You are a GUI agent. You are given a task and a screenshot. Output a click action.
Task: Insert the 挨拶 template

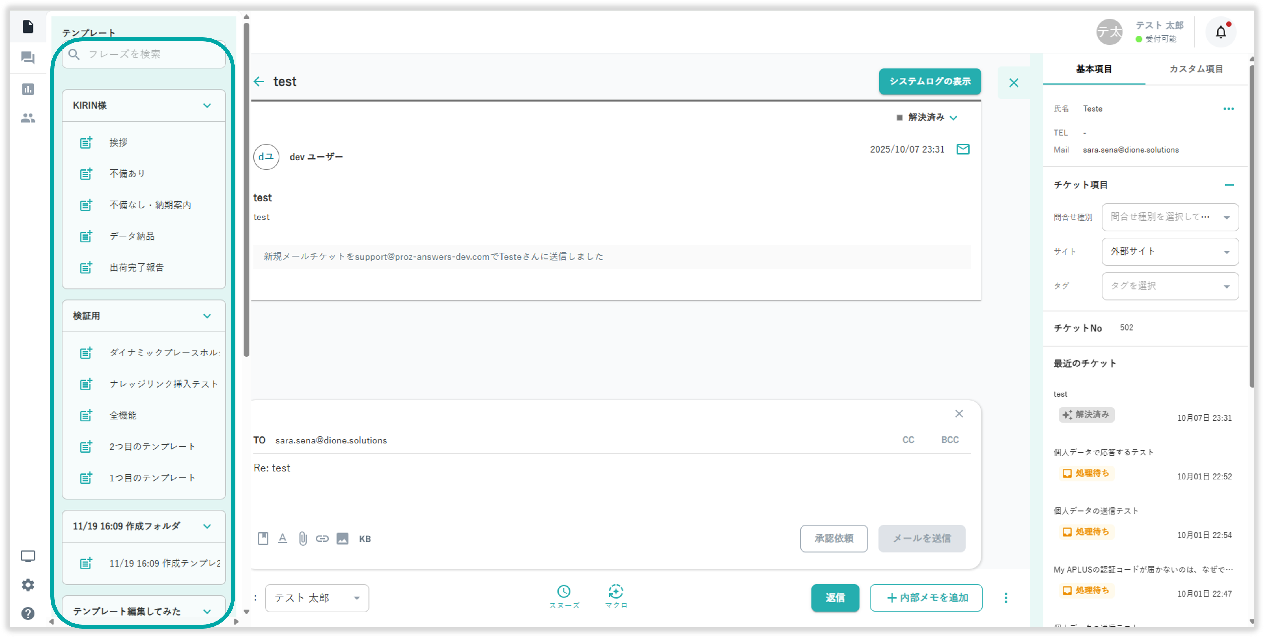click(118, 142)
